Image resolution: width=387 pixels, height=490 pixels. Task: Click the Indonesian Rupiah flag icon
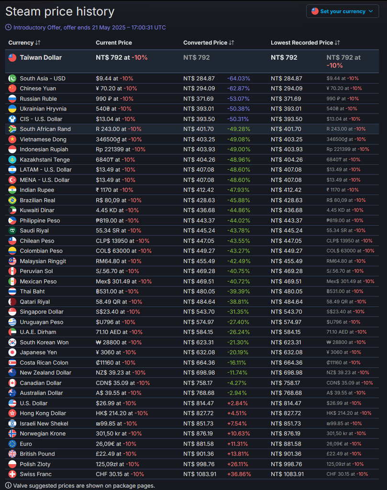(12, 149)
